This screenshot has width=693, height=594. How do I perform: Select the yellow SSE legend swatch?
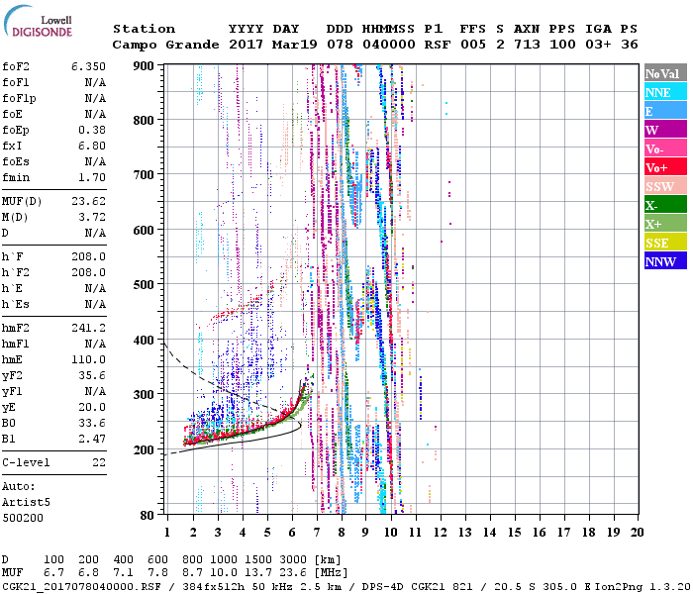(664, 243)
